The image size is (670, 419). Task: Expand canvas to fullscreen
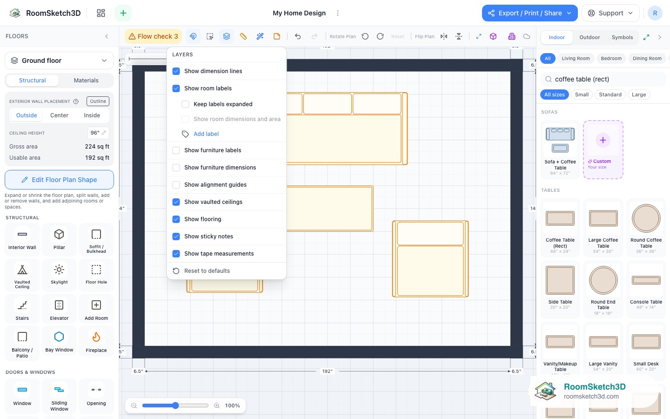478,36
